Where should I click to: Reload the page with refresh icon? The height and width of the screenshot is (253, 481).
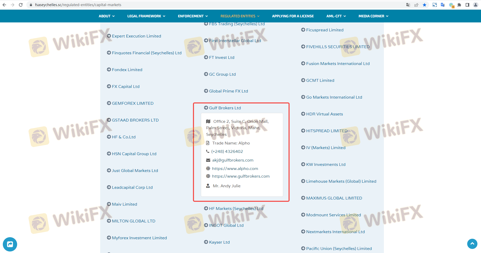(21, 5)
